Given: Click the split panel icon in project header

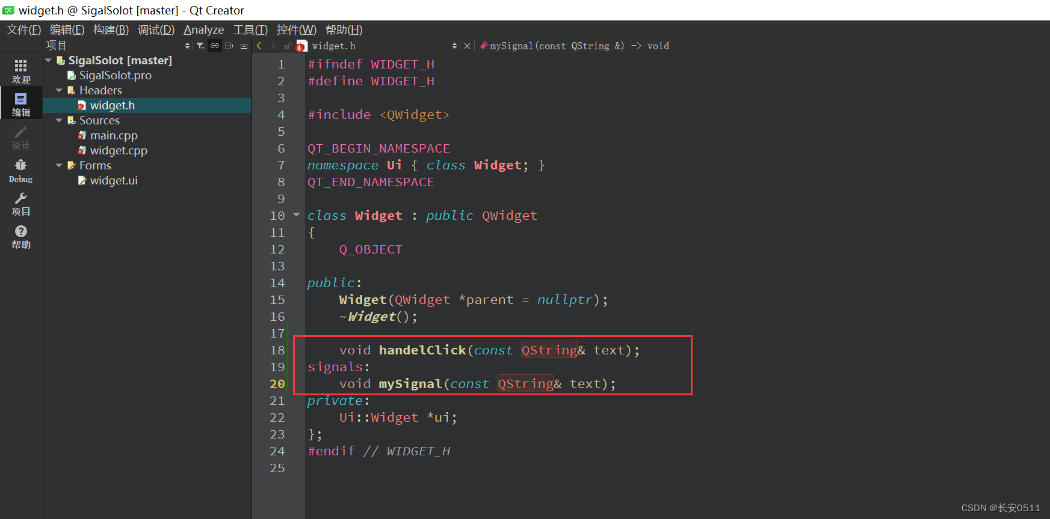Looking at the screenshot, I should pyautogui.click(x=230, y=46).
